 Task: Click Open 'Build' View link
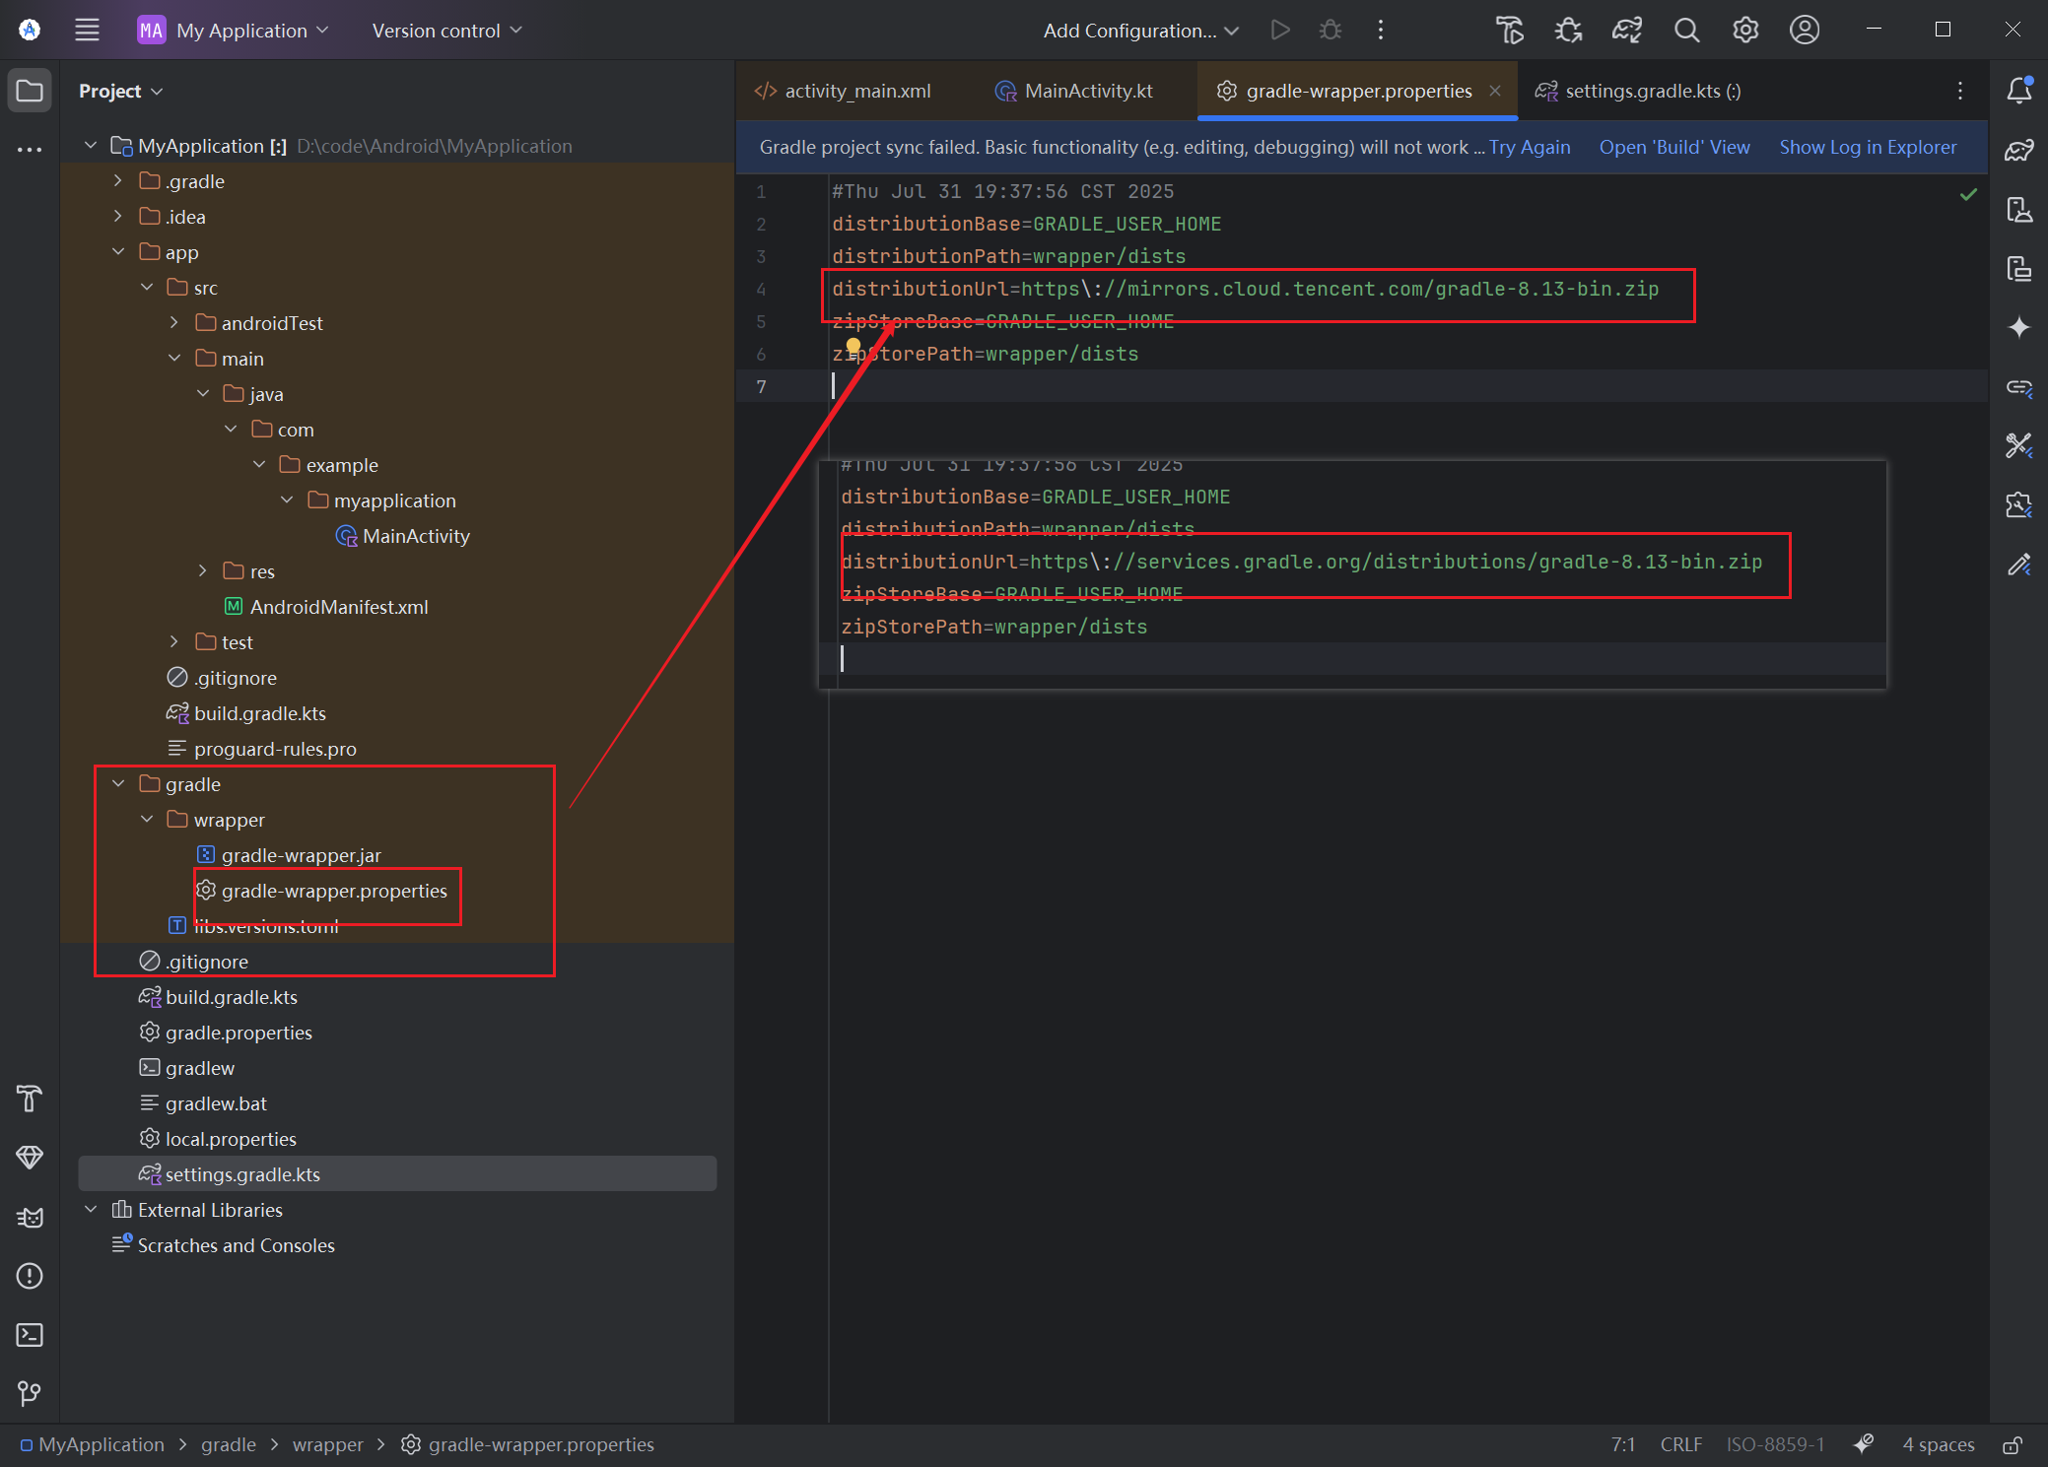click(1673, 147)
